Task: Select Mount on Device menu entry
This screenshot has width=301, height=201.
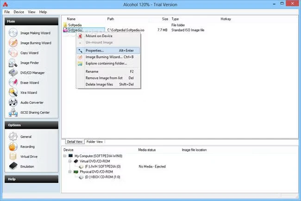Action: pyautogui.click(x=99, y=36)
